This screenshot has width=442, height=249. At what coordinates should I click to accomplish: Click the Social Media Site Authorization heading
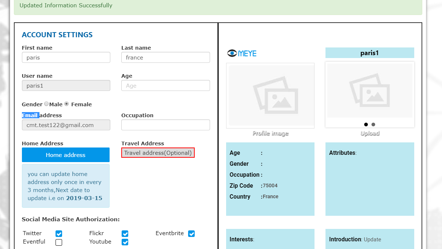click(x=71, y=219)
